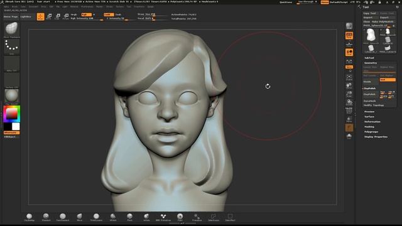The image size is (402, 226).
Task: Select the Pinch brush
Action: click(130, 217)
